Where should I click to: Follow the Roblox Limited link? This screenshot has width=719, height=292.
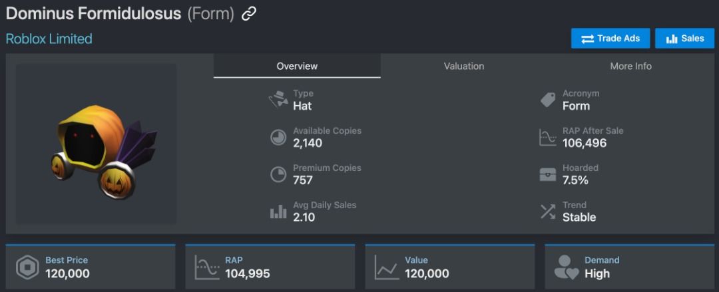click(x=49, y=39)
